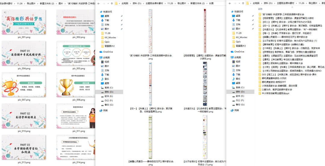The height and width of the screenshot is (166, 325).
Task: Select folder 【小学】网络安全主题班会 in right window
Action: (x=290, y=71)
